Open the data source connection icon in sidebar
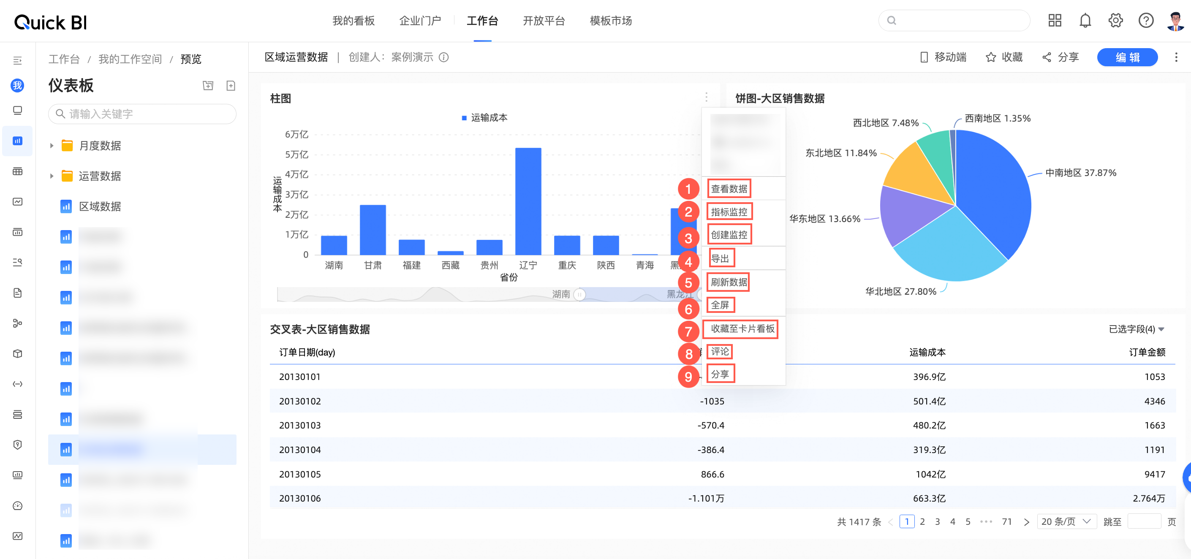This screenshot has width=1191, height=559. click(x=18, y=384)
